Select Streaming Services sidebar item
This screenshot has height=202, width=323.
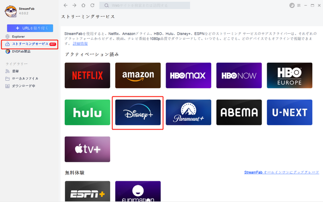[x=30, y=44]
